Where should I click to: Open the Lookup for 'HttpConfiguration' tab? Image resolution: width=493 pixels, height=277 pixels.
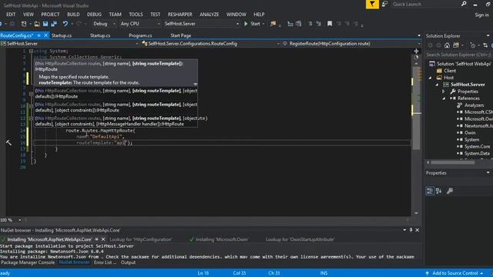click(x=140, y=239)
